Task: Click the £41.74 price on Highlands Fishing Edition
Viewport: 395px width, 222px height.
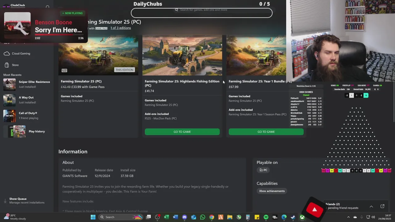Action: 149,91
